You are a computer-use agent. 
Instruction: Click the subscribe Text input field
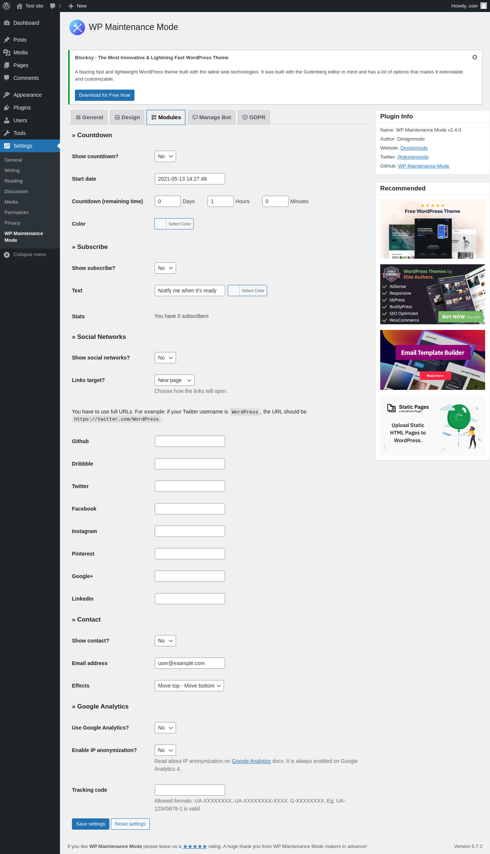click(190, 291)
